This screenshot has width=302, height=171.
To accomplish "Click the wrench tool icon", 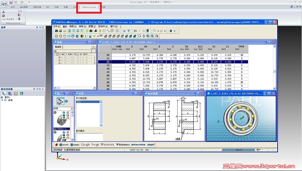I will point(108,31).
